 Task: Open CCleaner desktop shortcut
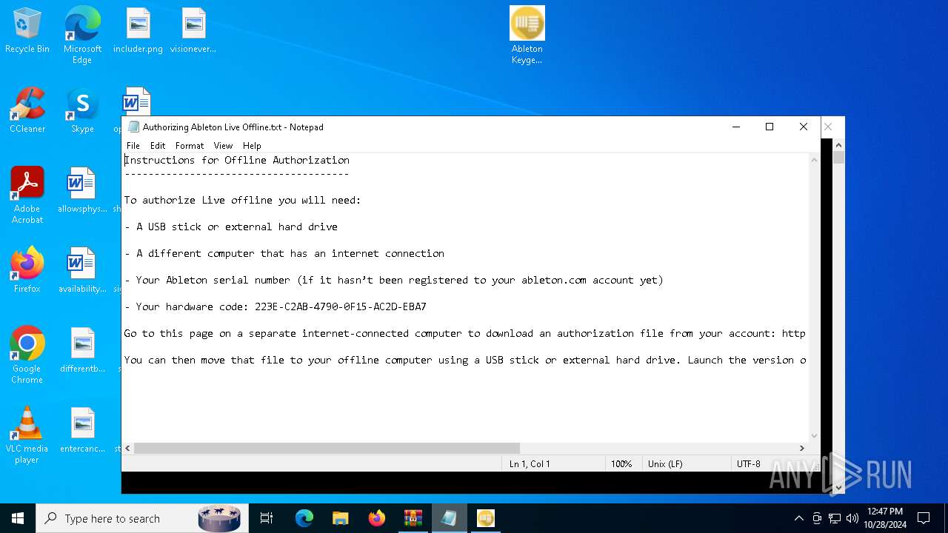pyautogui.click(x=27, y=111)
